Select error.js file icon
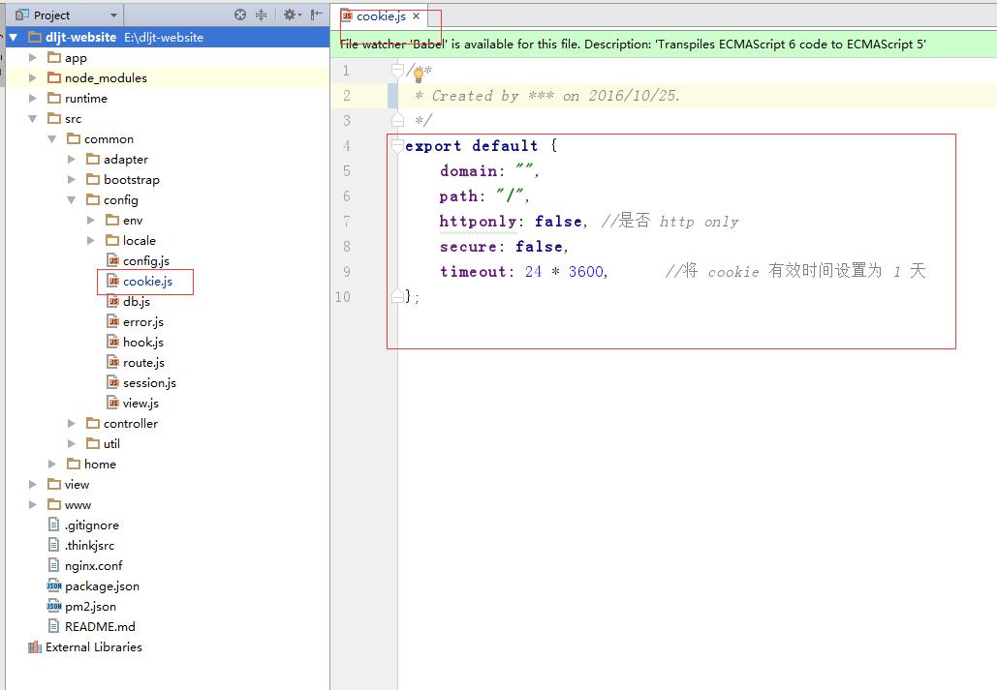Image resolution: width=997 pixels, height=690 pixels. tap(113, 321)
